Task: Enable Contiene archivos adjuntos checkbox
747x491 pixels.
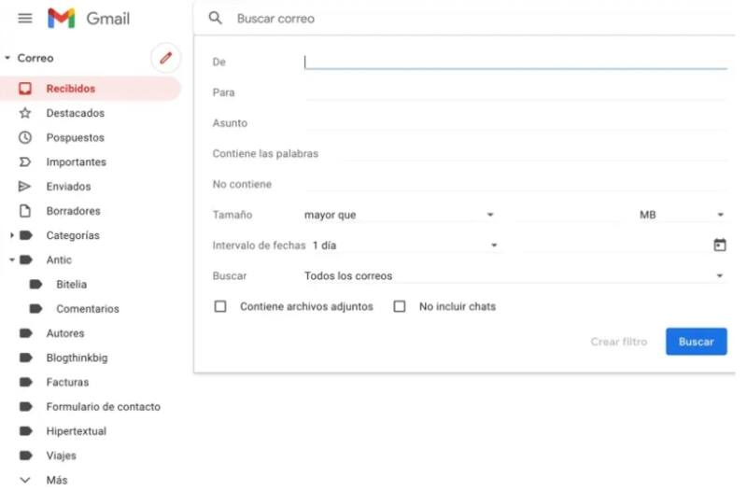Action: pos(220,306)
